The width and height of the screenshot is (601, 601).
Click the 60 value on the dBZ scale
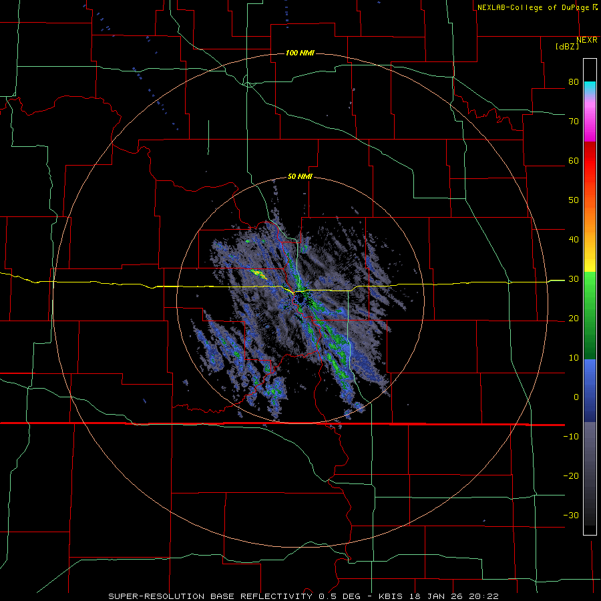[x=574, y=160]
